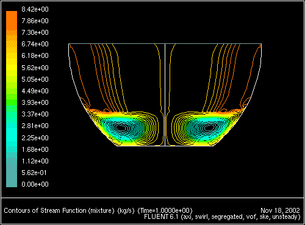Click the 4.49e+00 legend label

pos(35,91)
